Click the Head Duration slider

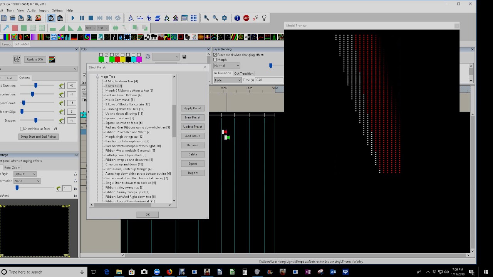point(37,85)
